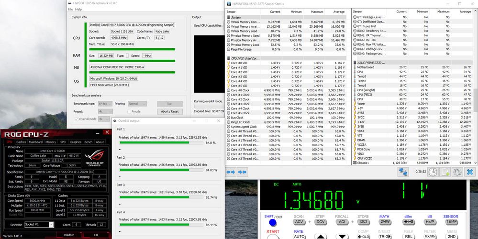This screenshot has height=239, width=478.
Task: Click the TEMP sensor multimeter button
Action: pyautogui.click(x=451, y=222)
